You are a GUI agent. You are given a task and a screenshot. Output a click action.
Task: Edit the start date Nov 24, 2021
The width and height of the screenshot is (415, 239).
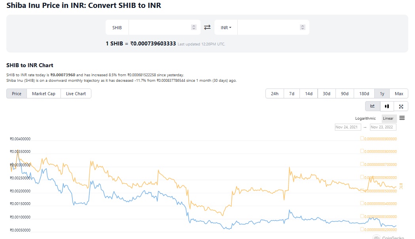tap(348, 127)
